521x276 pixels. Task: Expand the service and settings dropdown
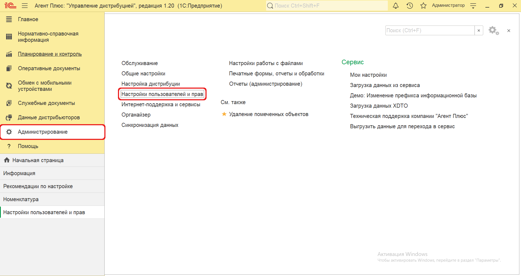(473, 6)
